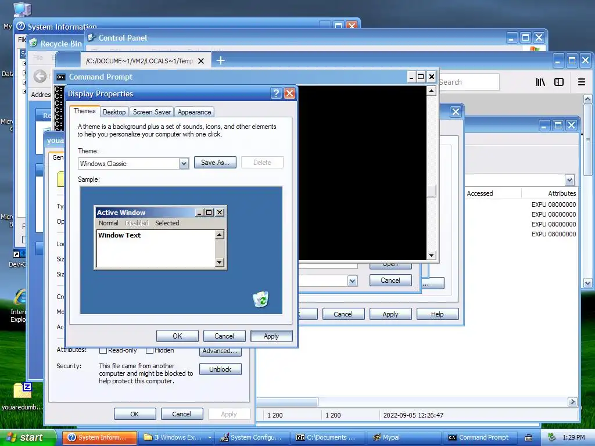
Task: Open the dropdown above the Accessed column
Action: (x=569, y=180)
